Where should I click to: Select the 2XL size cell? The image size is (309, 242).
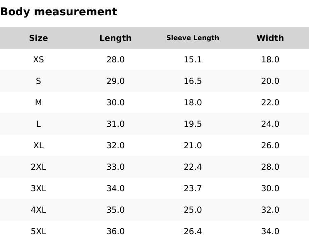[x=38, y=167]
